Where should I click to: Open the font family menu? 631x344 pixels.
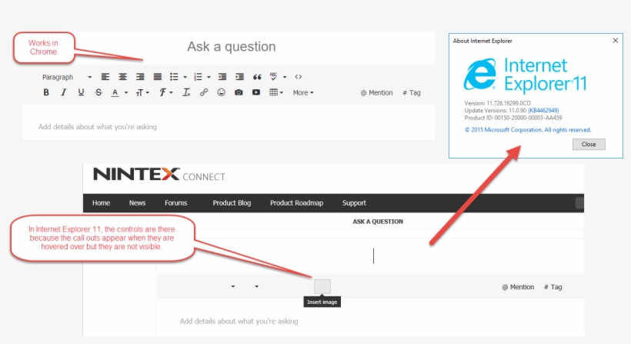click(x=165, y=92)
